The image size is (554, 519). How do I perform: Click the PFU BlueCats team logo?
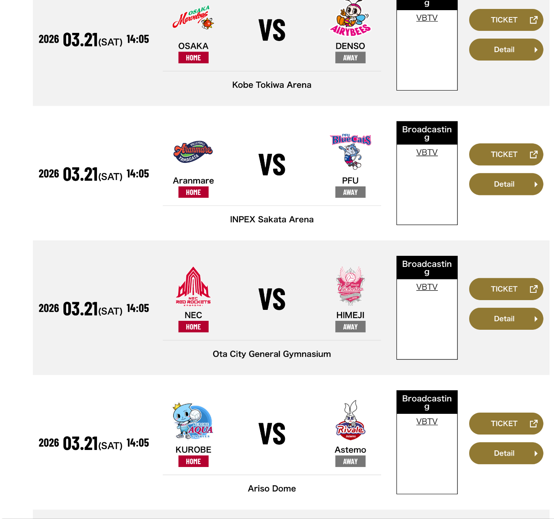click(x=350, y=151)
